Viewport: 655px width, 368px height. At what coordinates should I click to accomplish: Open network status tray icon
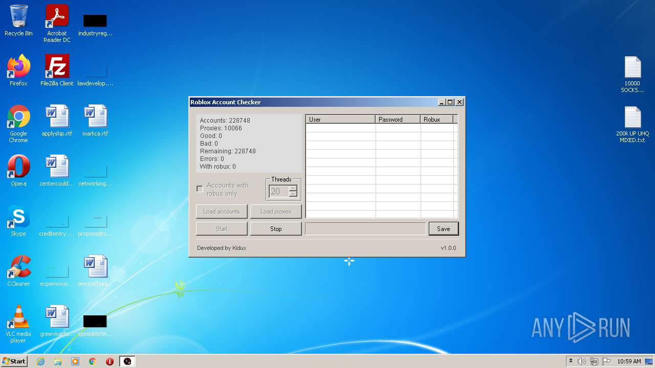(594, 361)
